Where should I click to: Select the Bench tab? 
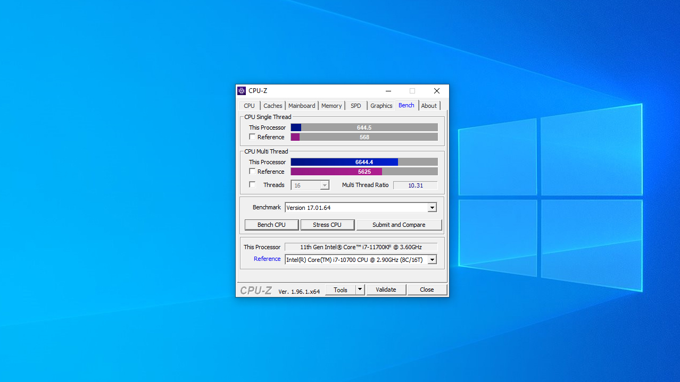click(407, 105)
